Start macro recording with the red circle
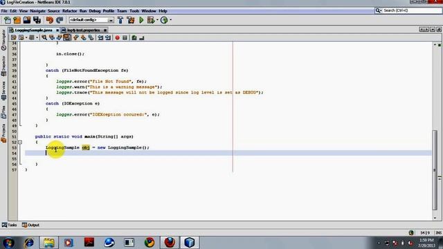Viewport: 443px width, 249px height. [x=117, y=37]
